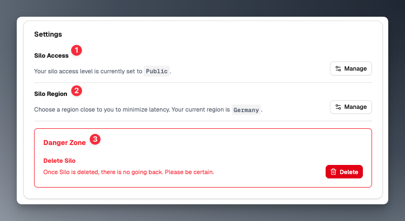Click the red number 3 badge
The width and height of the screenshot is (405, 221).
click(94, 139)
